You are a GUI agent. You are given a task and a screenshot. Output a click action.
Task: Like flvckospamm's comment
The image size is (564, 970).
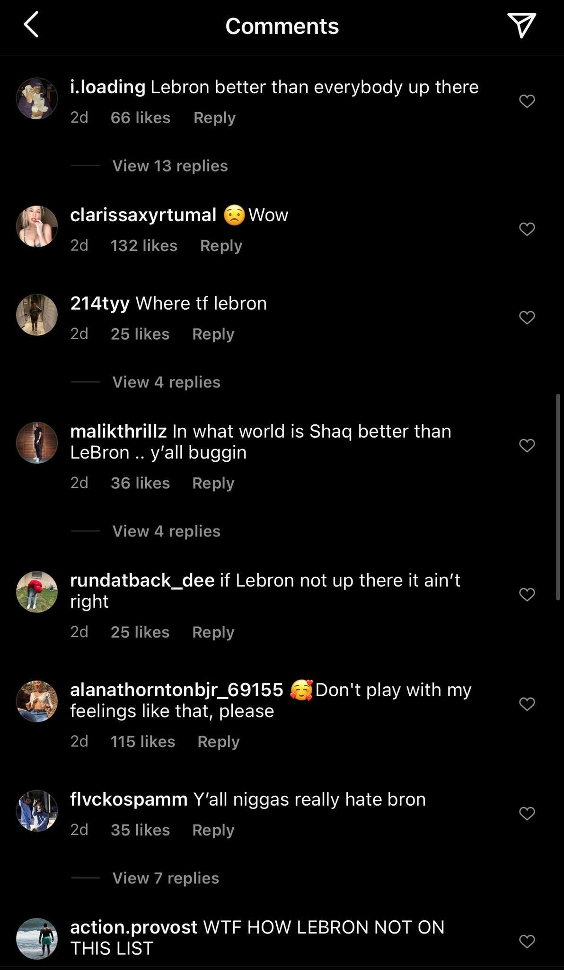(x=527, y=810)
